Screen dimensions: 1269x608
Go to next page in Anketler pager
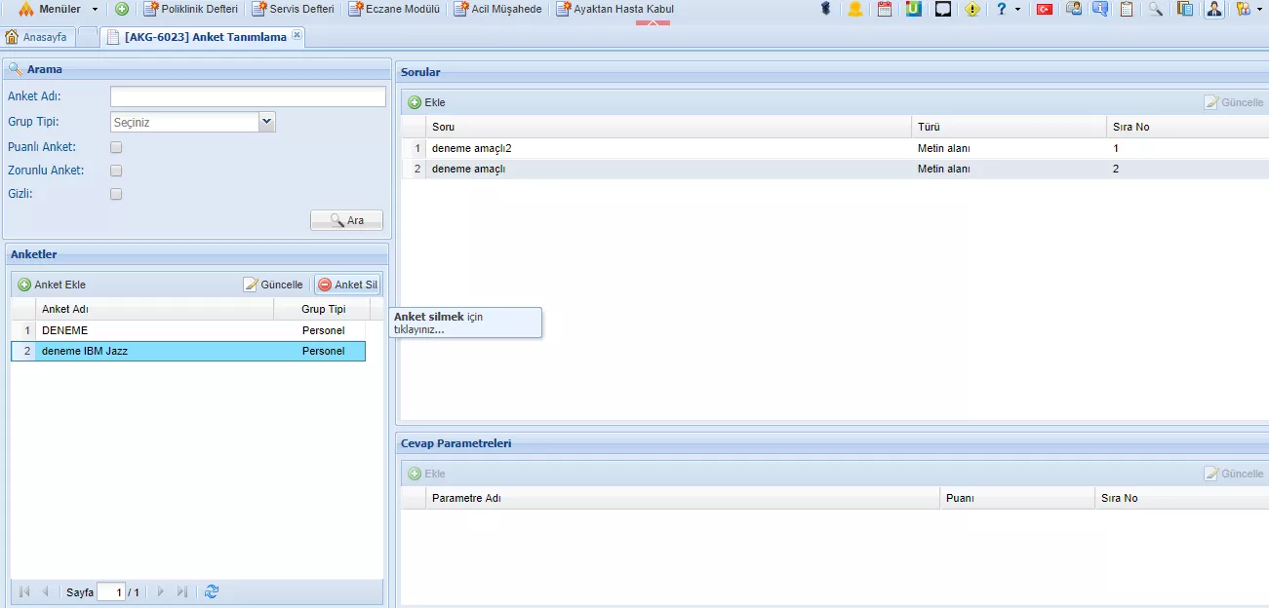[161, 591]
